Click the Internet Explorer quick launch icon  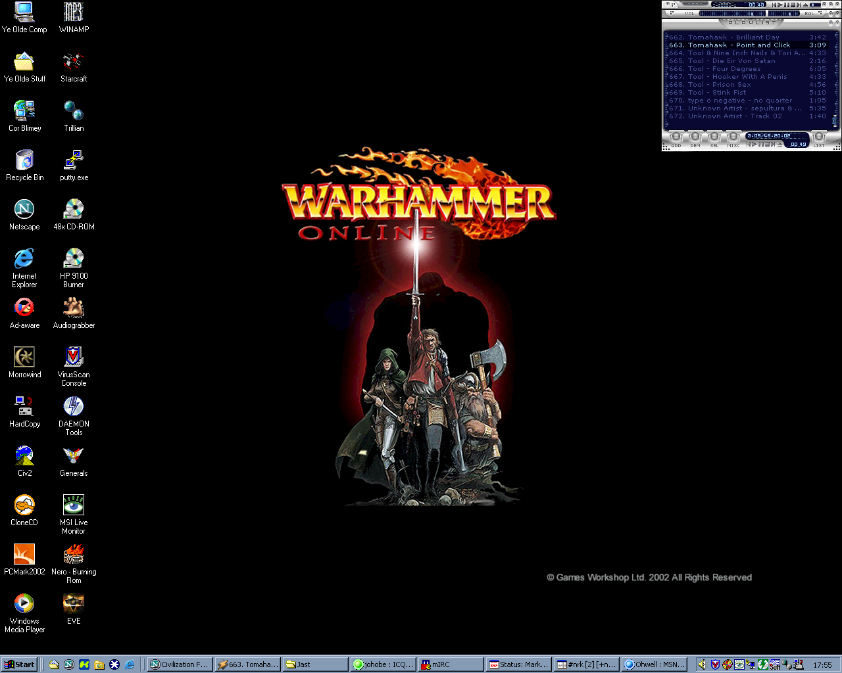(130, 664)
